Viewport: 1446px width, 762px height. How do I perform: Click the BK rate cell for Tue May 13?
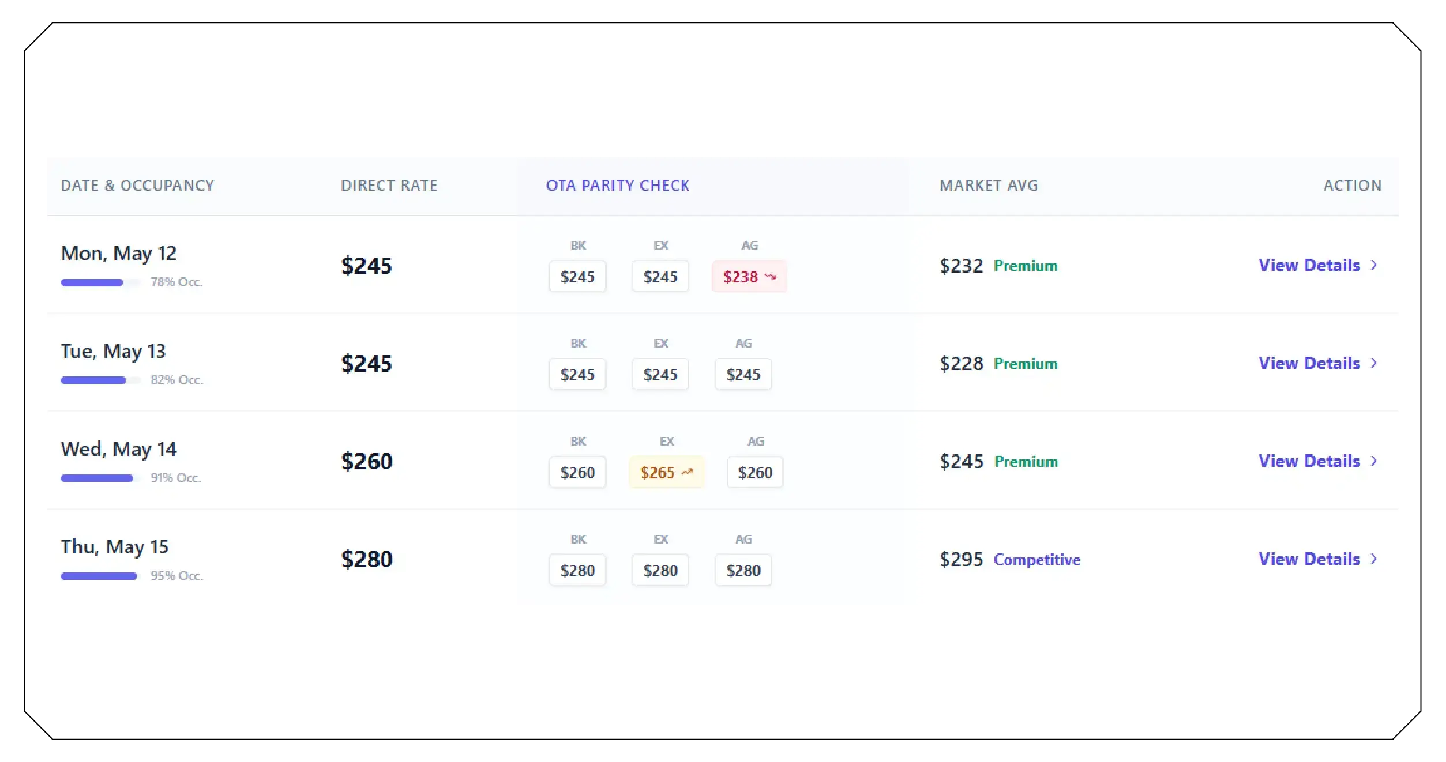(577, 374)
